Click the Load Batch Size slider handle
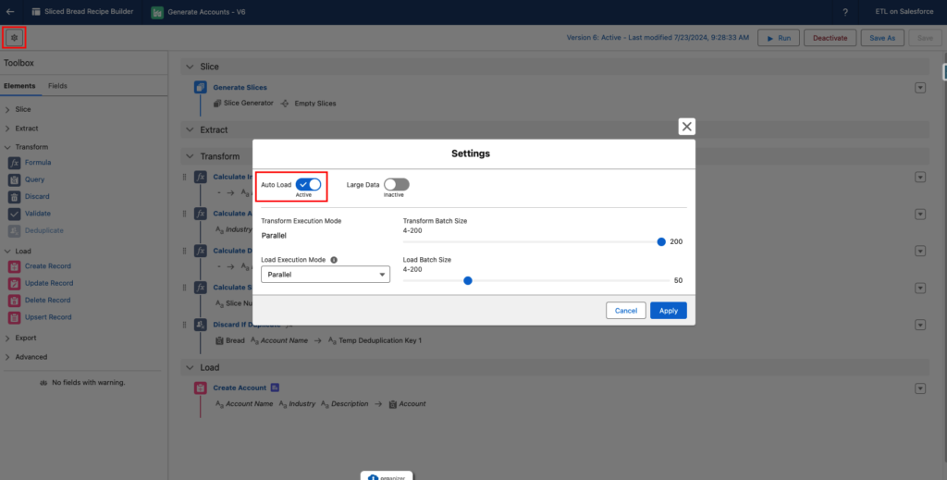Image resolution: width=947 pixels, height=480 pixels. coord(468,280)
